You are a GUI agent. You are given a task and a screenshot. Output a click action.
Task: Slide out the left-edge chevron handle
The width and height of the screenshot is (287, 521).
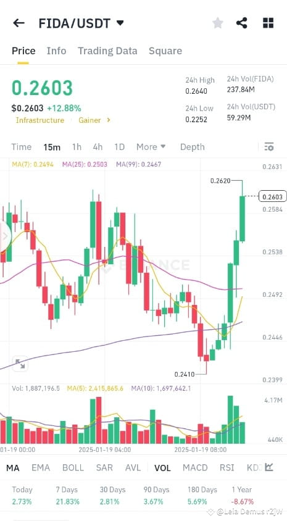point(5,236)
